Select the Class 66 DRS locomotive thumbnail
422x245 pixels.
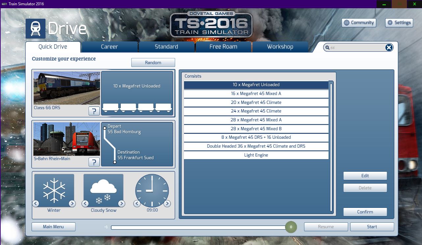tap(67, 88)
